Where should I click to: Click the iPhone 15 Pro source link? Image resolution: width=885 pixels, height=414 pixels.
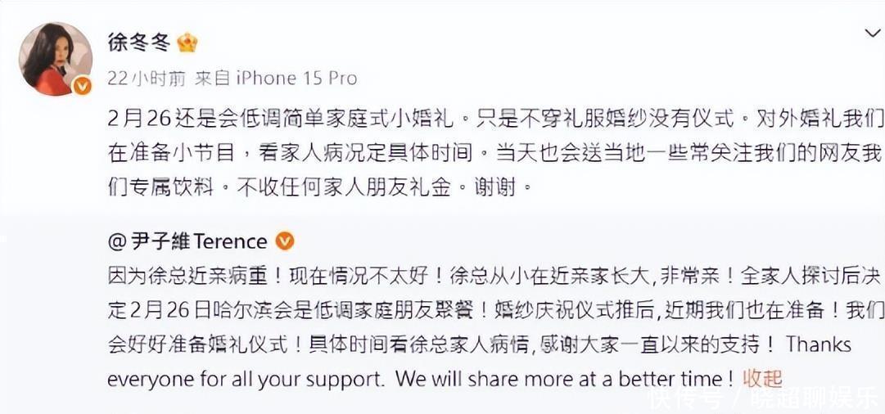click(297, 79)
